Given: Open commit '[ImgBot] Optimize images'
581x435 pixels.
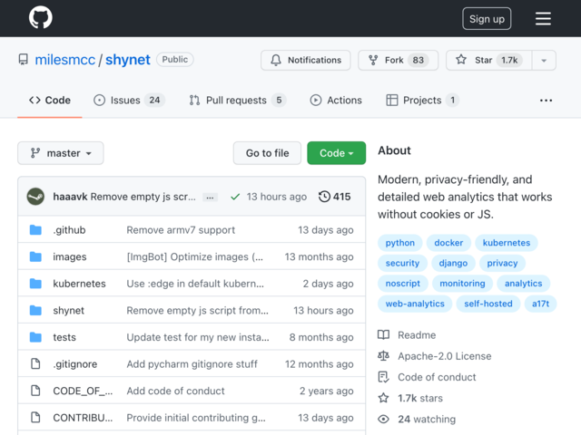Looking at the screenshot, I should tap(195, 256).
